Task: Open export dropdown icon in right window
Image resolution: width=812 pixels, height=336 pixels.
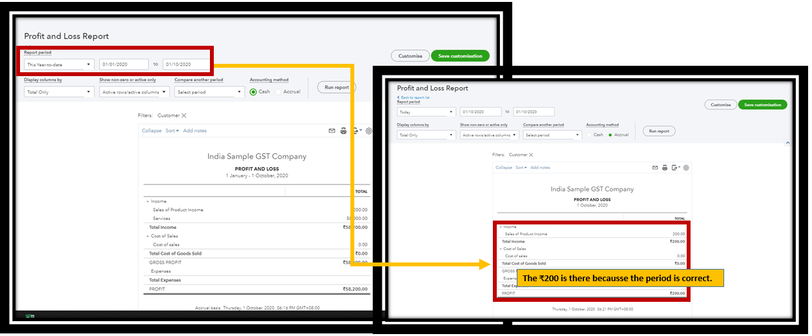Action: click(676, 168)
